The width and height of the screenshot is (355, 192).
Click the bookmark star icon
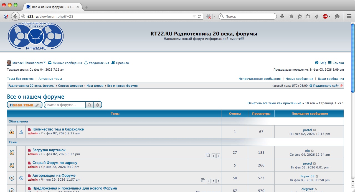(x=300, y=16)
